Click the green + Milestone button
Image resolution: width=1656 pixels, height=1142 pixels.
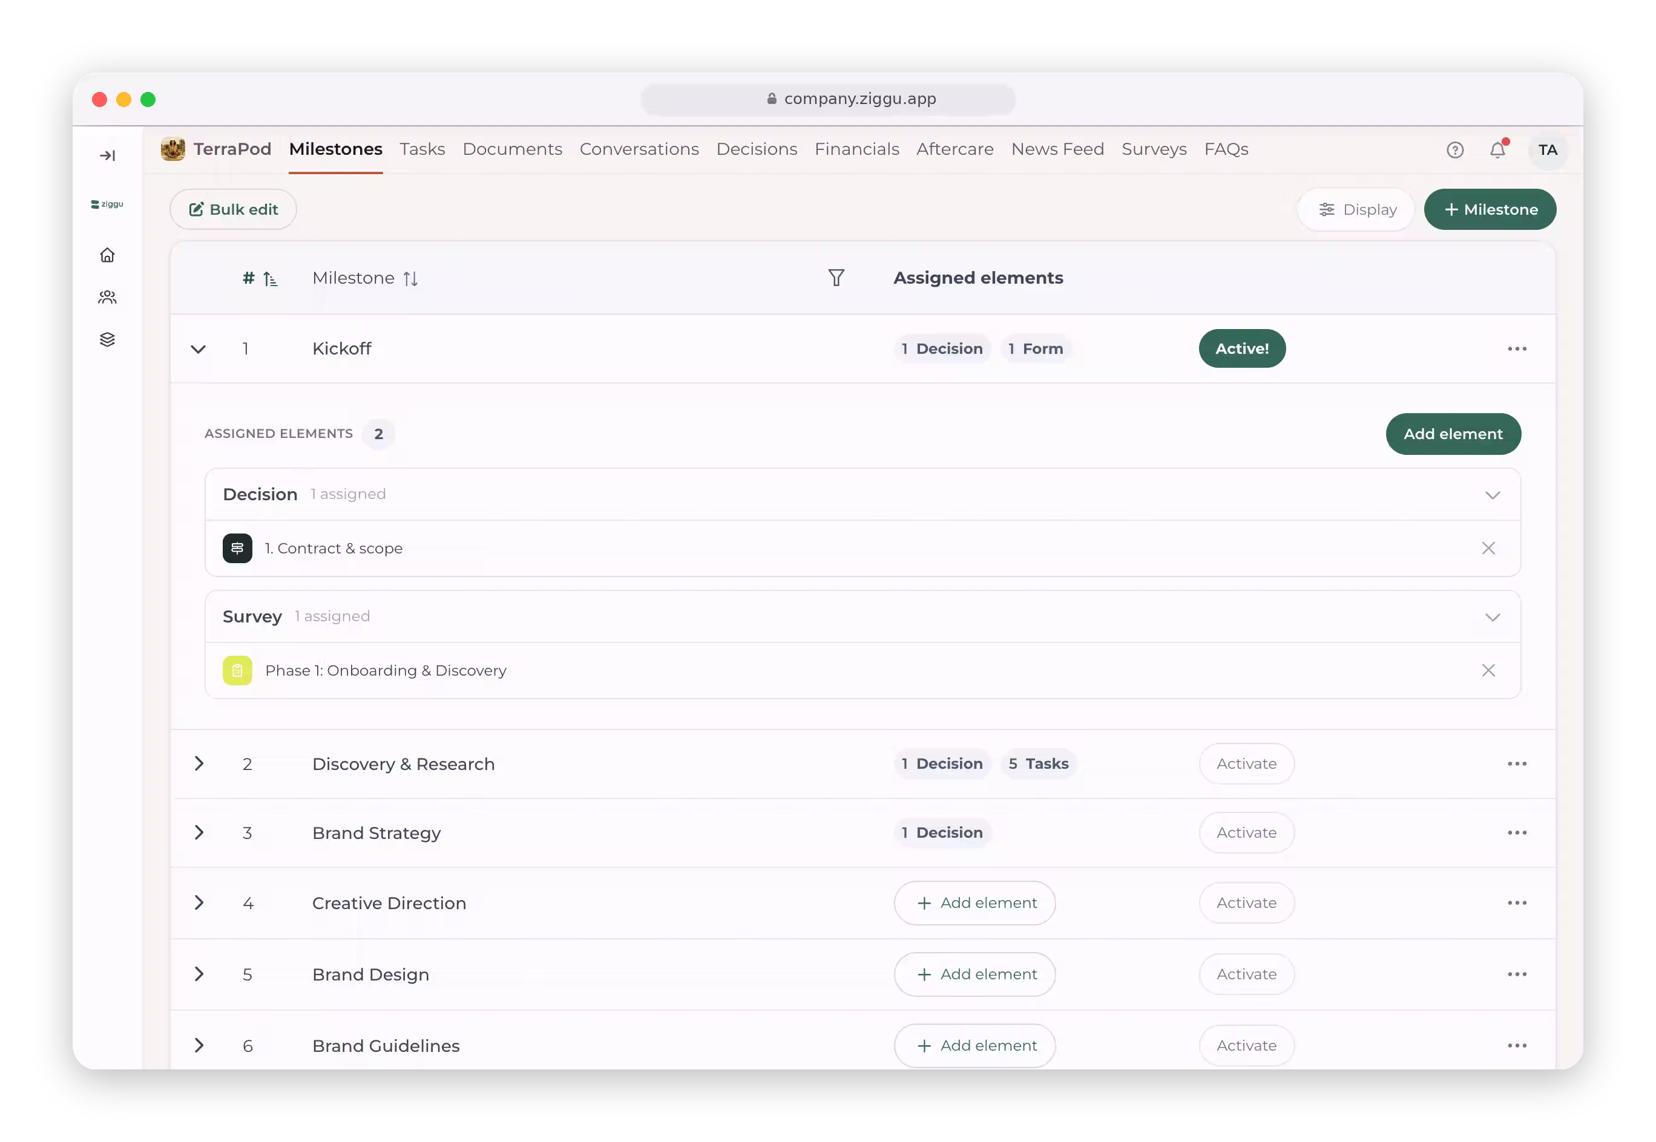pos(1490,210)
